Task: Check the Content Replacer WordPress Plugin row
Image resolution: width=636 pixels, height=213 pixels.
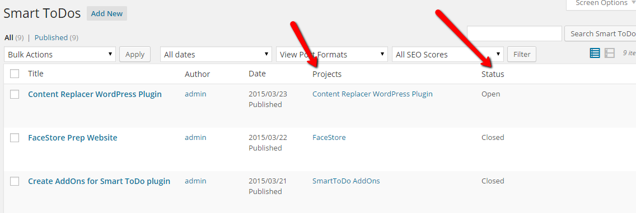Action: click(15, 94)
